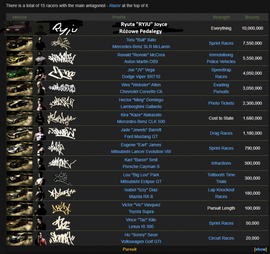The image size is (270, 254).
Task: Follow the Wes "Webster" Allen link
Action: 141,85
